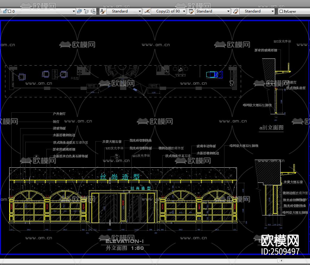Viewport: 310px width, 265px height.
Task: Click the section marker circle labeled a
Action: [36, 156]
